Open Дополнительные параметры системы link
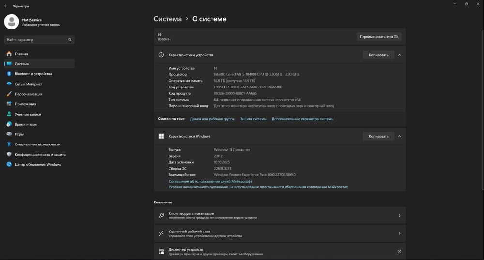The width and height of the screenshot is (484, 260). (302, 119)
